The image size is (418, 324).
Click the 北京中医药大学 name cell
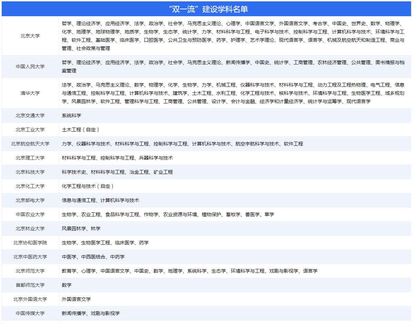pyautogui.click(x=30, y=257)
